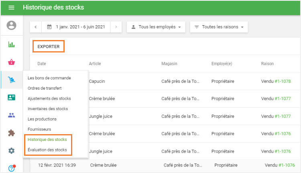Viewport: 301px width, 173px height.
Task: Click the help question mark icon
Action: [12, 168]
